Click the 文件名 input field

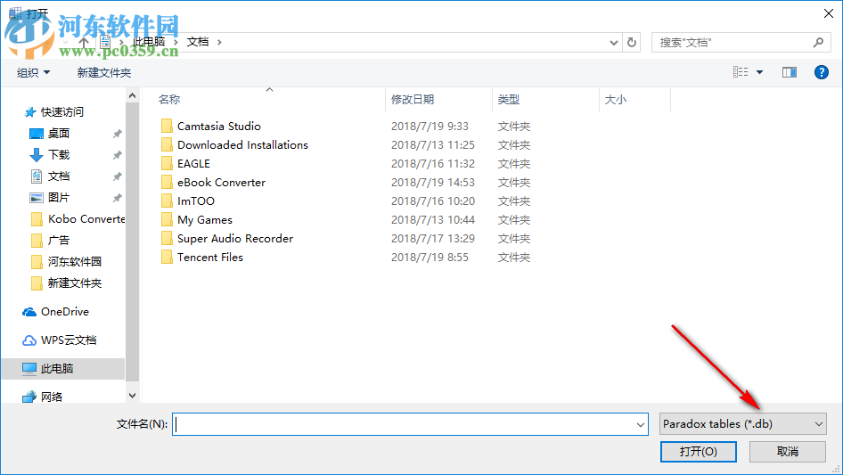410,424
